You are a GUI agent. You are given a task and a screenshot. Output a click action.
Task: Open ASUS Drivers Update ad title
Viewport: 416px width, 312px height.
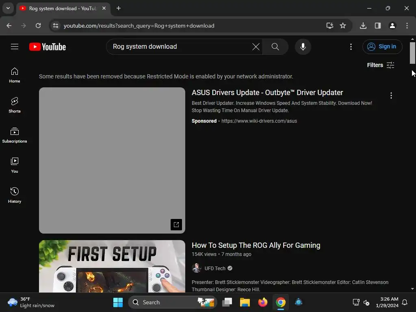(267, 93)
